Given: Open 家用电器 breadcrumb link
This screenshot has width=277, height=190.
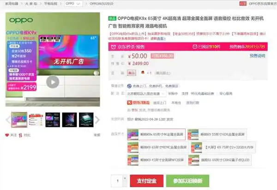Looking at the screenshot, I should 12,4.
